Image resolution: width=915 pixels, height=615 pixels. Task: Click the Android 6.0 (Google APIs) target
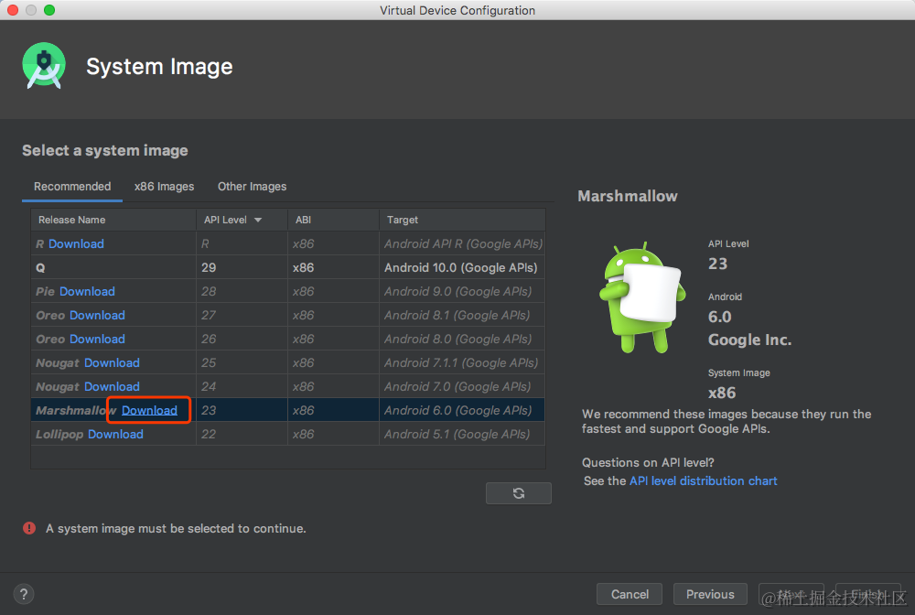(x=457, y=410)
